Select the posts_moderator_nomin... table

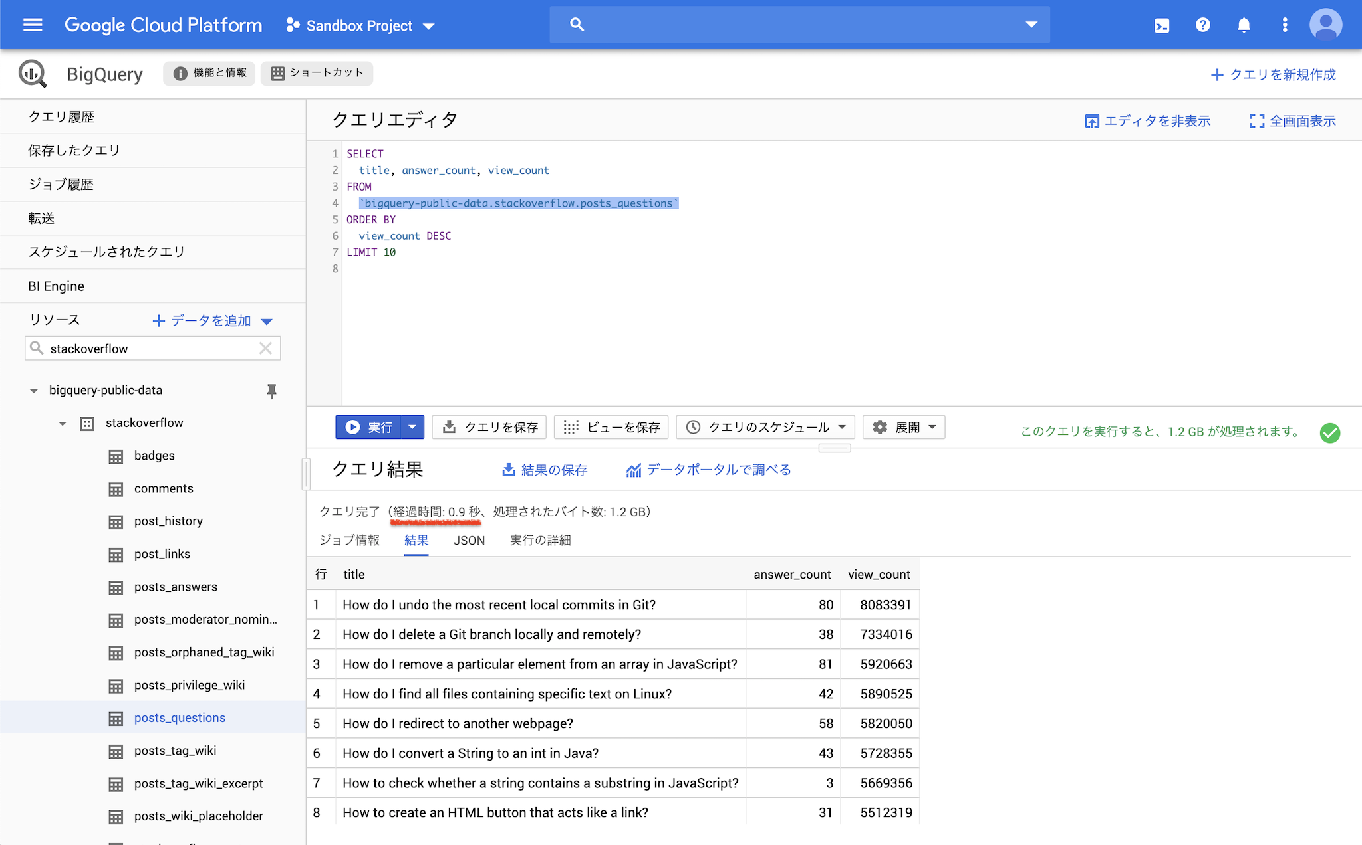[x=205, y=620]
